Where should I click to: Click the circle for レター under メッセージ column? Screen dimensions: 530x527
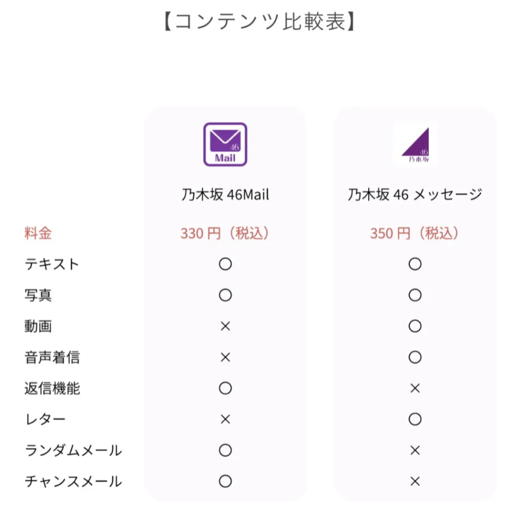click(415, 420)
